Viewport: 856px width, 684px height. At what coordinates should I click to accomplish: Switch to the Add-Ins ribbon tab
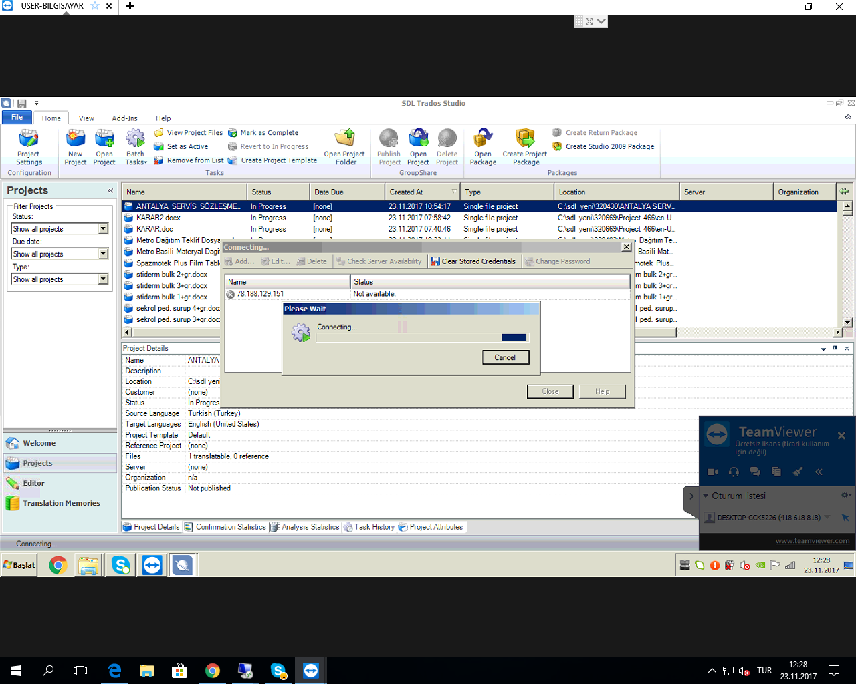(124, 118)
